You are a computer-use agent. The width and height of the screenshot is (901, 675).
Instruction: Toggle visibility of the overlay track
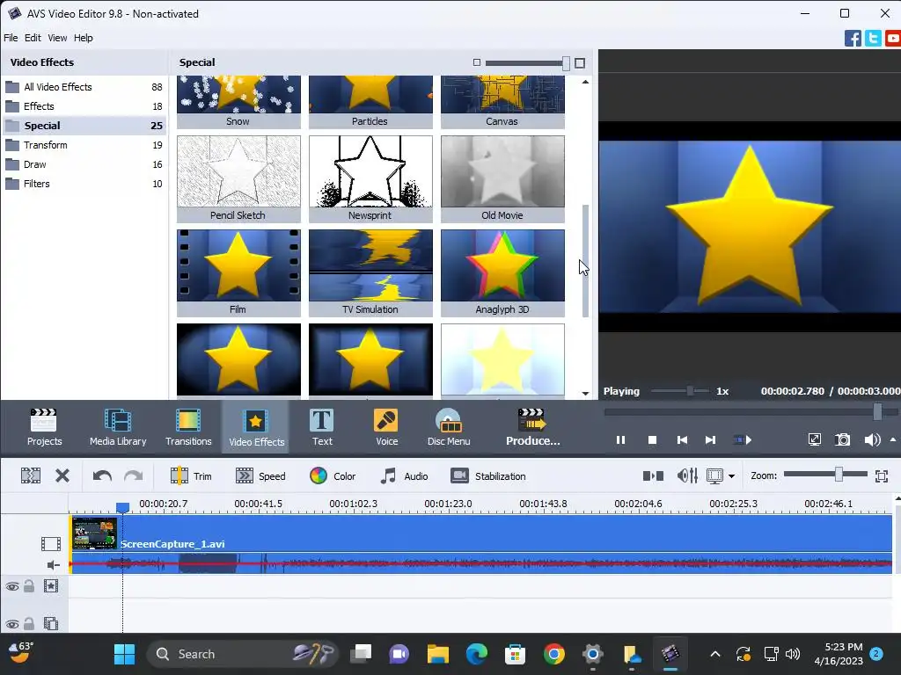point(12,624)
